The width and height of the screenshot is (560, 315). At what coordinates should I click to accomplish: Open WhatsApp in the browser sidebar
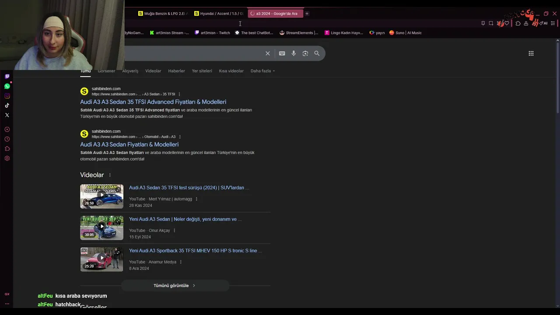pos(7,86)
